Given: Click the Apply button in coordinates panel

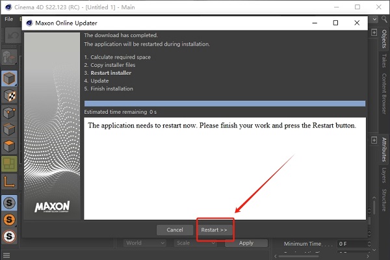Looking at the screenshot, I should tap(246, 243).
